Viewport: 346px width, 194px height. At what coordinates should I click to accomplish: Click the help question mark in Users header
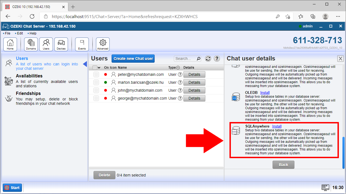tap(217, 59)
